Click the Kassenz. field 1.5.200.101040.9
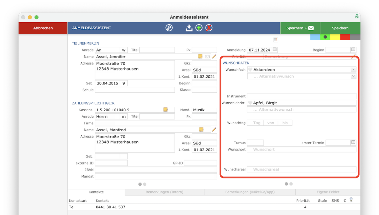The width and height of the screenshot is (379, 215). click(x=135, y=110)
